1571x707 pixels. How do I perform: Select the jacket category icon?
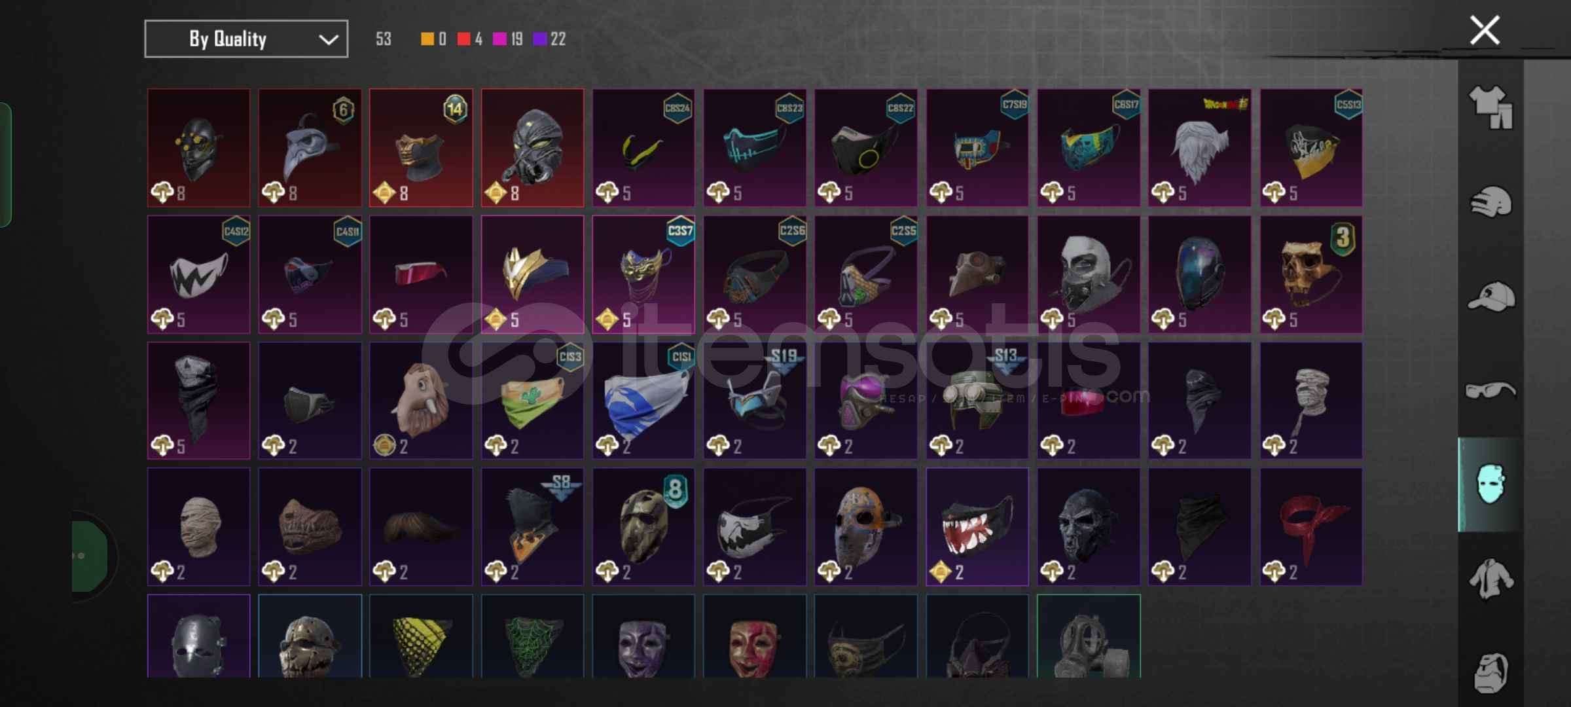1490,579
